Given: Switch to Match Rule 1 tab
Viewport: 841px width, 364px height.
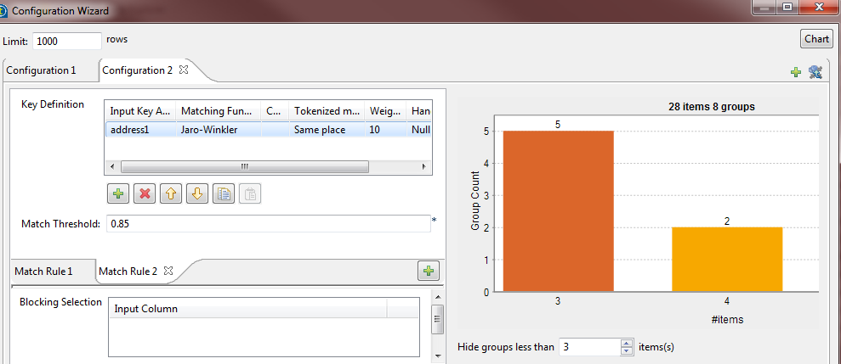Looking at the screenshot, I should click(43, 272).
